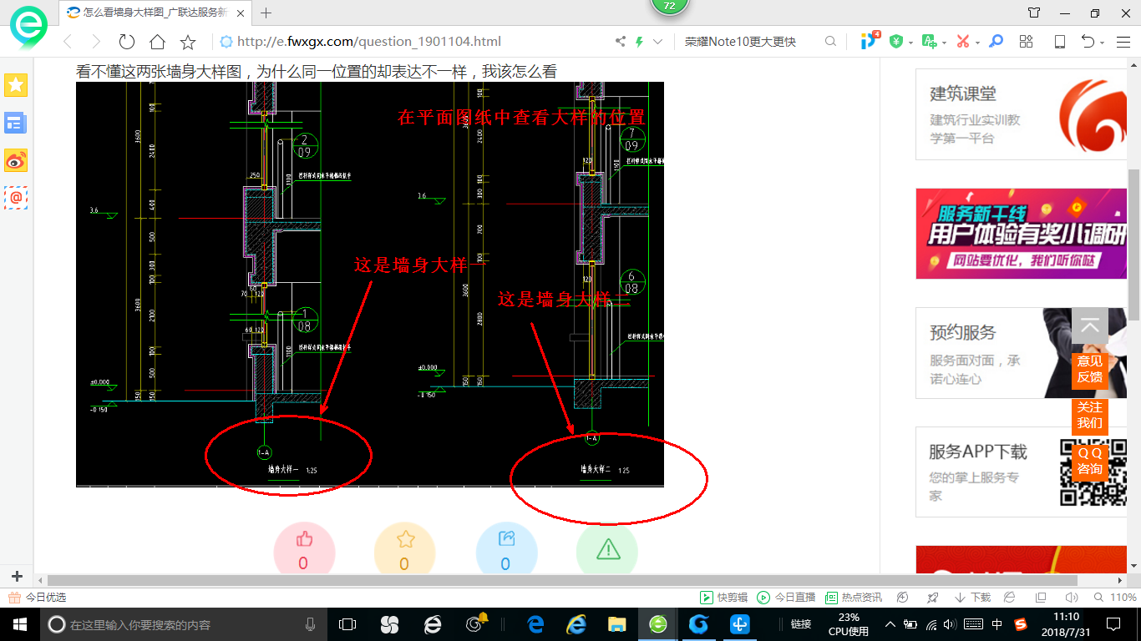Open File Explorer from the taskbar

(x=616, y=624)
